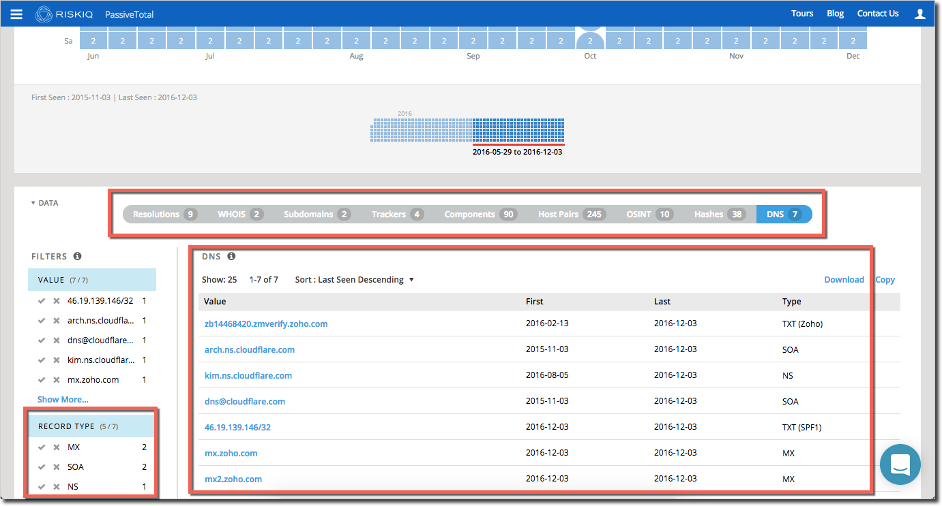Include filter checkmark for mx.zoho.com
Screen dimensions: 942x506
tap(42, 379)
